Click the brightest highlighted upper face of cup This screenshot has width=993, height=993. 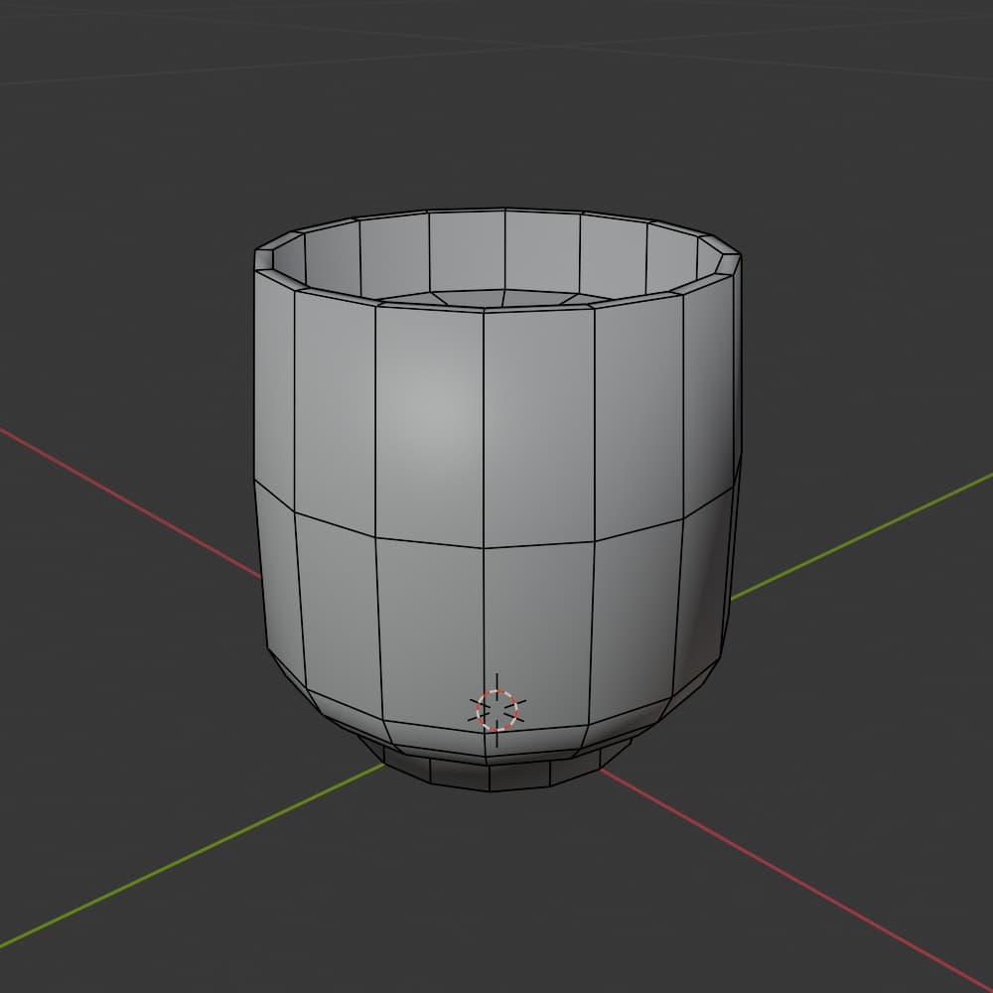point(429,426)
